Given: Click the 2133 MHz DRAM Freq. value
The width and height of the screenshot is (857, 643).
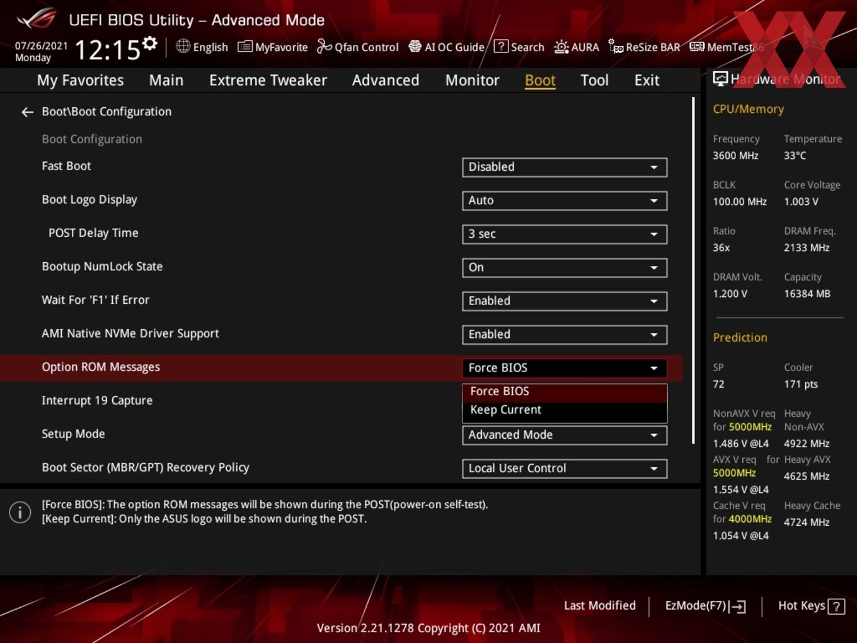Looking at the screenshot, I should click(x=807, y=248).
